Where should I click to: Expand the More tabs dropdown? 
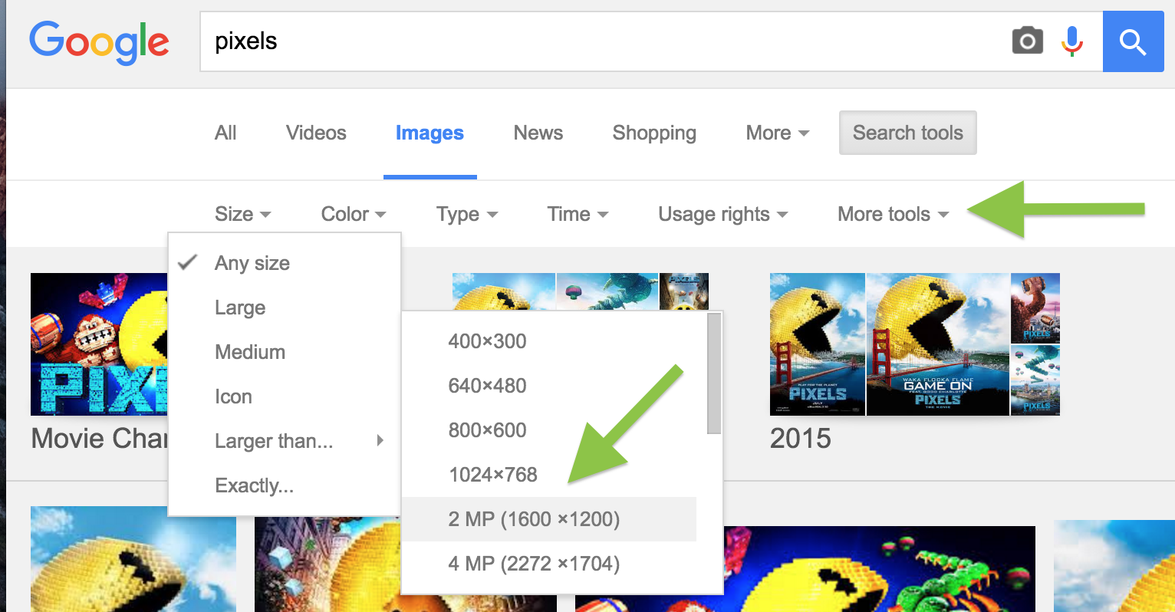tap(778, 133)
